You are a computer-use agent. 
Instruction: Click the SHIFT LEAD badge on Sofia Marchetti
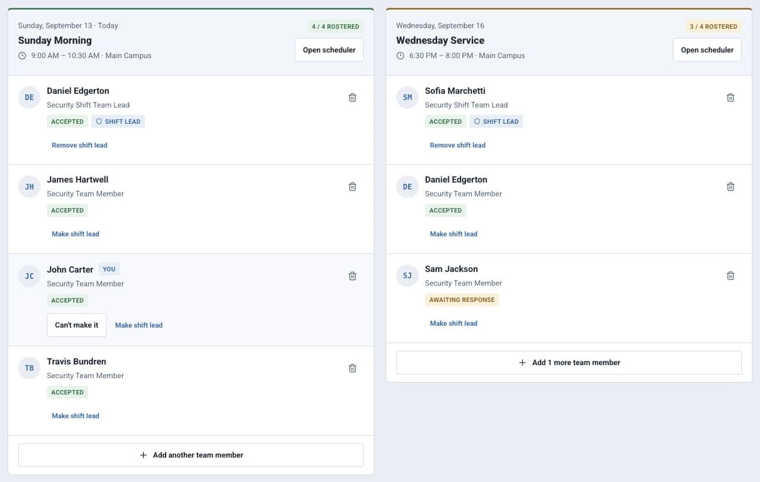(496, 122)
